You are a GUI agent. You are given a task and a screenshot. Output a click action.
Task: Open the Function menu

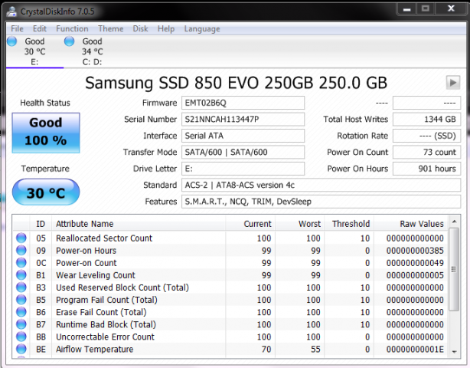72,28
